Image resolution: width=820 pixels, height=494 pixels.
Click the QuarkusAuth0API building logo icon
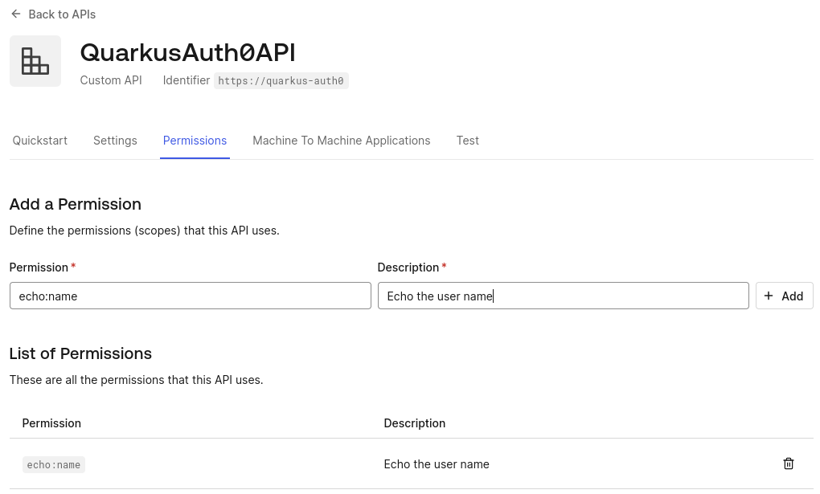click(x=35, y=61)
